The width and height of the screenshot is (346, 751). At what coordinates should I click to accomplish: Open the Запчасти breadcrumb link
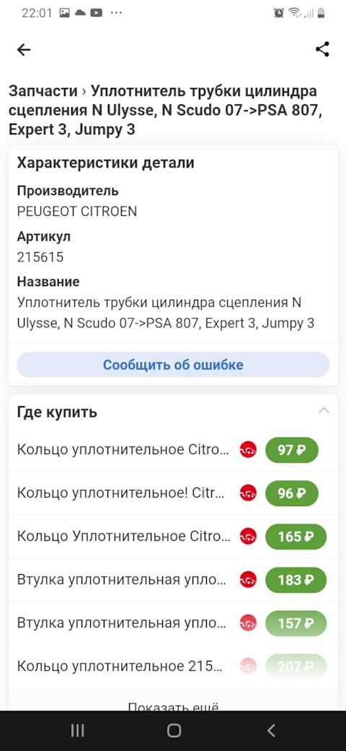click(x=43, y=91)
